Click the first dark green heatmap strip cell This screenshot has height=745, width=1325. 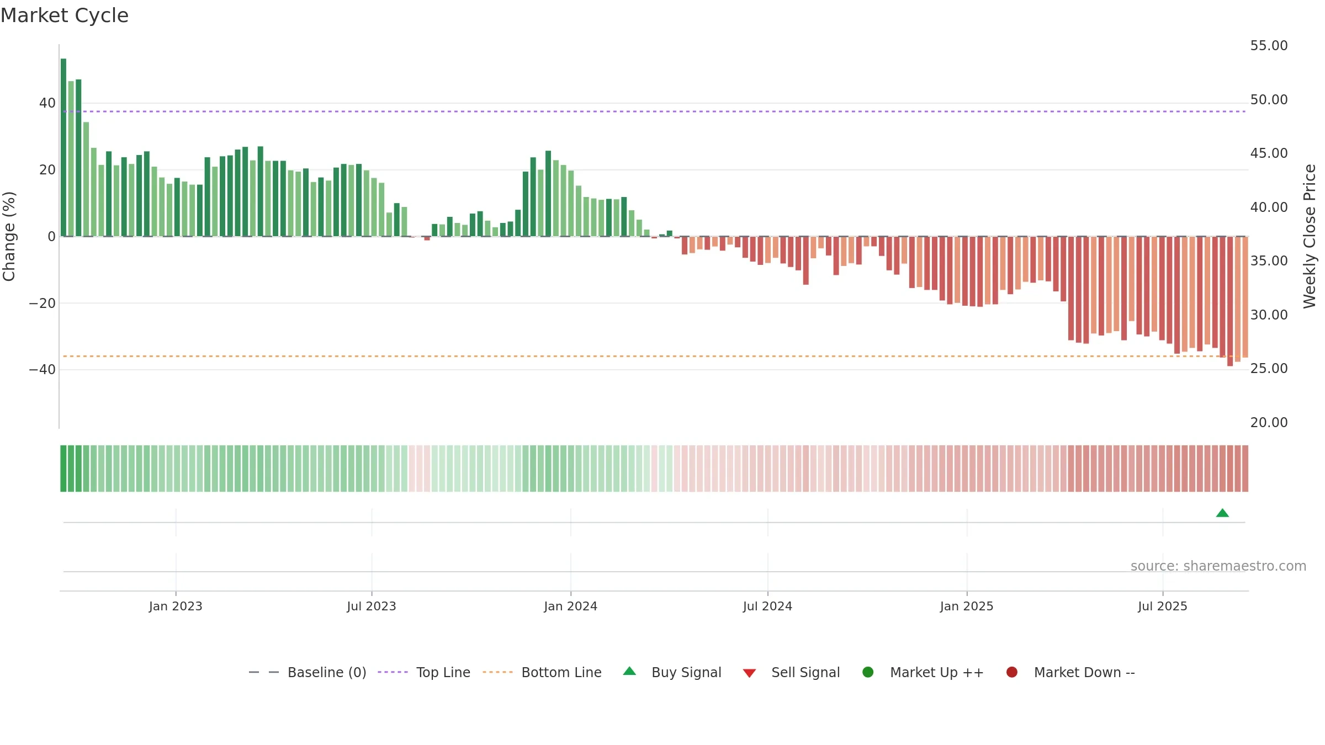63,469
